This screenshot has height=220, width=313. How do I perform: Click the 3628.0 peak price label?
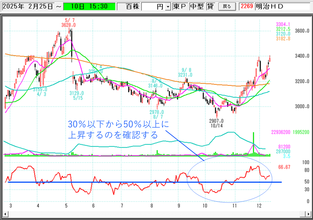pos(69,25)
